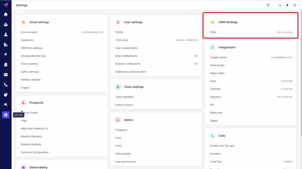302x169 pixels.
Task: Open the Calls phone sidebar icon
Action: click(x=6, y=85)
